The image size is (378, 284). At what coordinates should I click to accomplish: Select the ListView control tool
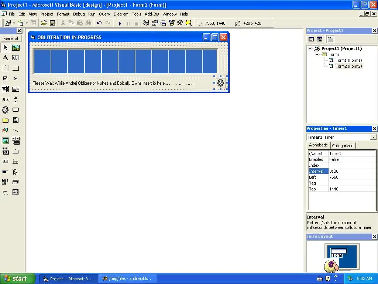pos(5,182)
